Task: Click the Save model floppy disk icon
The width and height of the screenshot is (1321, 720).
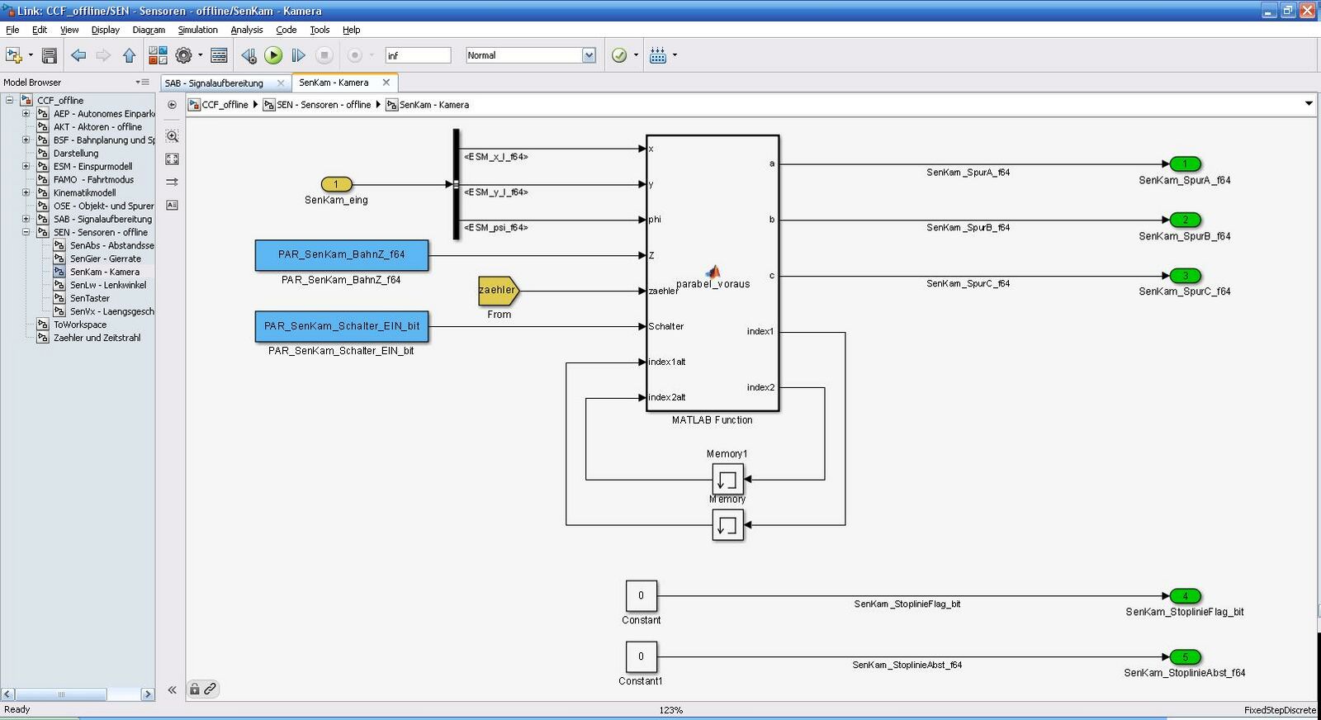Action: pyautogui.click(x=50, y=55)
